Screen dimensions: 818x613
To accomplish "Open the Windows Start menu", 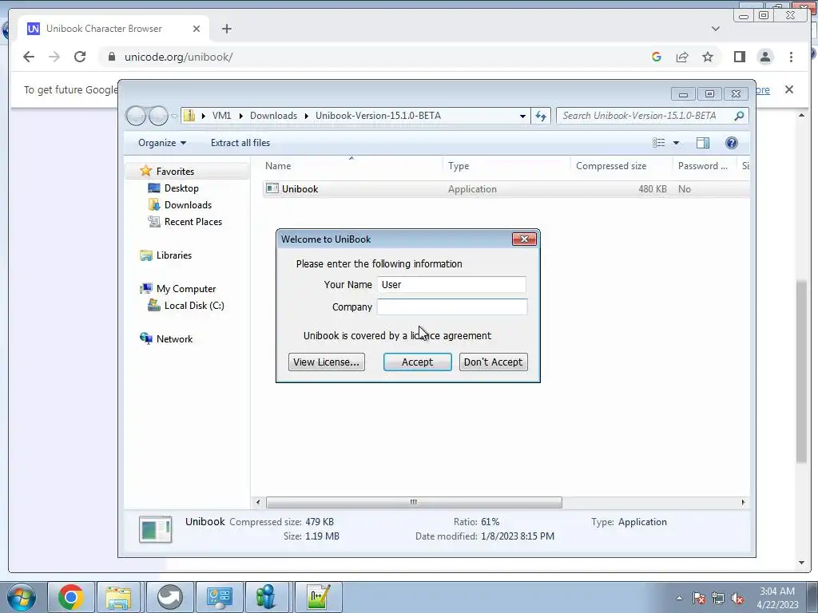I will (22, 597).
